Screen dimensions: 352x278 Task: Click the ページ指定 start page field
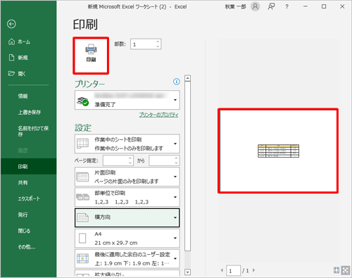(115, 160)
